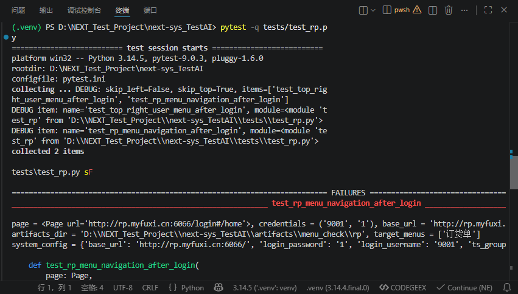Open the 问题 panel tab
The height and width of the screenshot is (294, 518).
click(18, 10)
